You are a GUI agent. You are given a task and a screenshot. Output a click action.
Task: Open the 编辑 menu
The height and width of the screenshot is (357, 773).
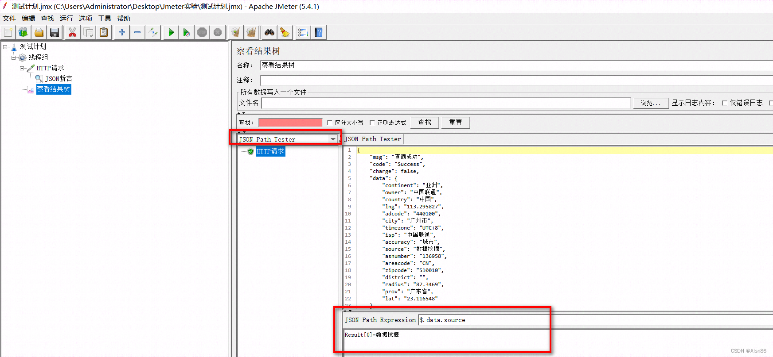28,18
